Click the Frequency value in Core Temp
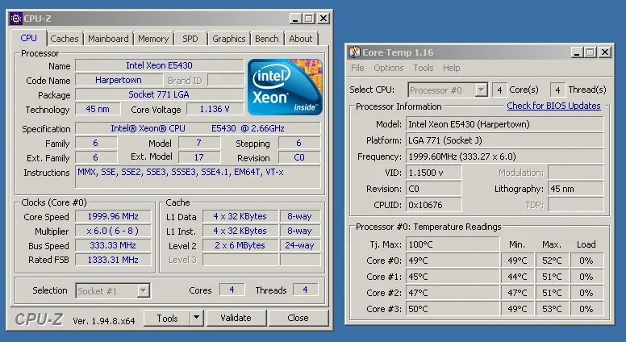 click(505, 156)
